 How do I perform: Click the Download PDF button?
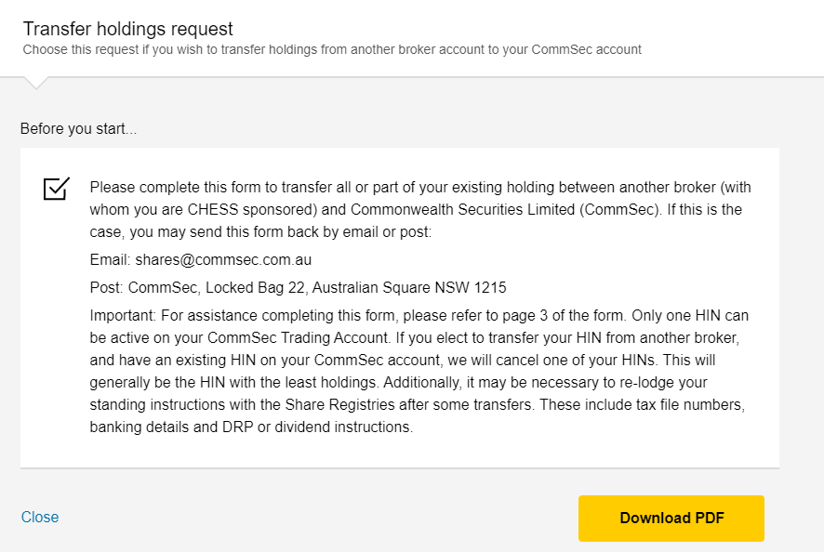click(671, 519)
